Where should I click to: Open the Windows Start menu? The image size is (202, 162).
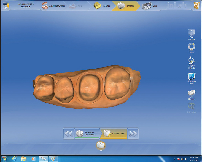click(4, 159)
